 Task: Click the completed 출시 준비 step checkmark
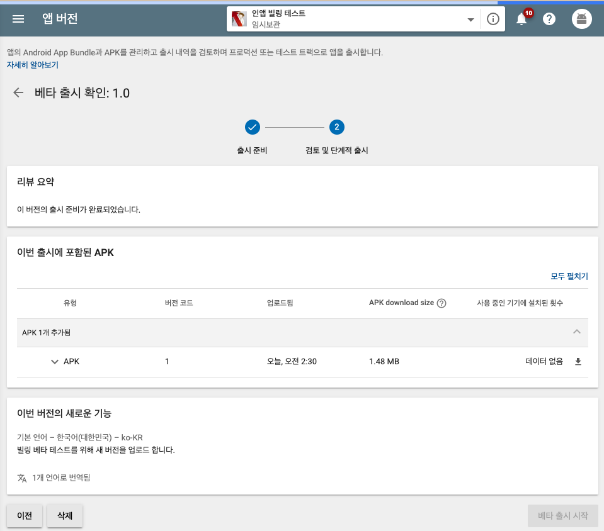tap(253, 127)
